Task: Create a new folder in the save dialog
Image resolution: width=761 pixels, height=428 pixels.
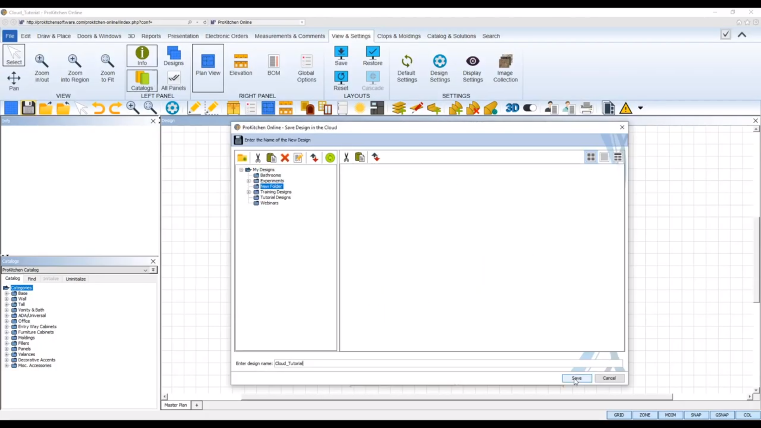Action: tap(242, 157)
